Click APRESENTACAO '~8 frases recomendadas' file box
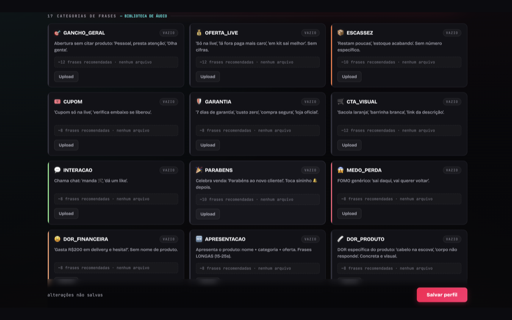 click(x=258, y=268)
